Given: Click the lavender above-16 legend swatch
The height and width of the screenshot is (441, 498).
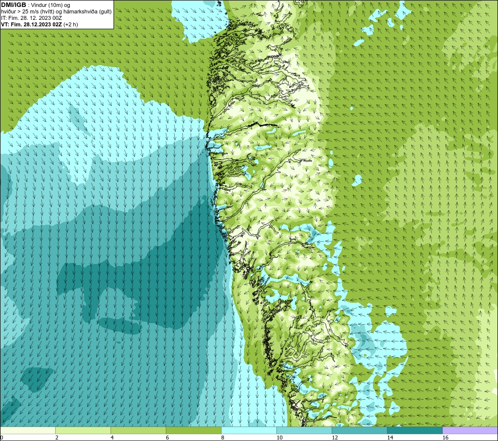Looking at the screenshot, I should [470, 430].
